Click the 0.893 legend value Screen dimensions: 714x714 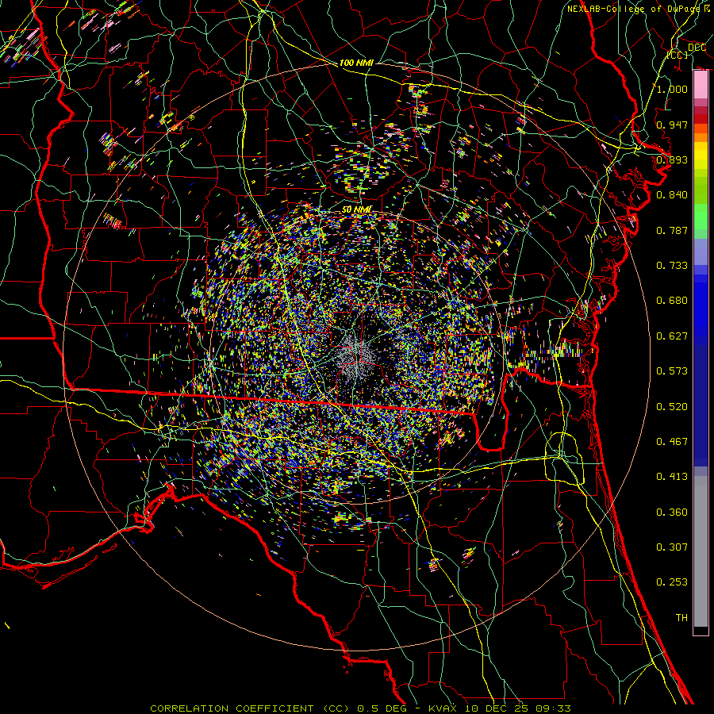pyautogui.click(x=672, y=159)
